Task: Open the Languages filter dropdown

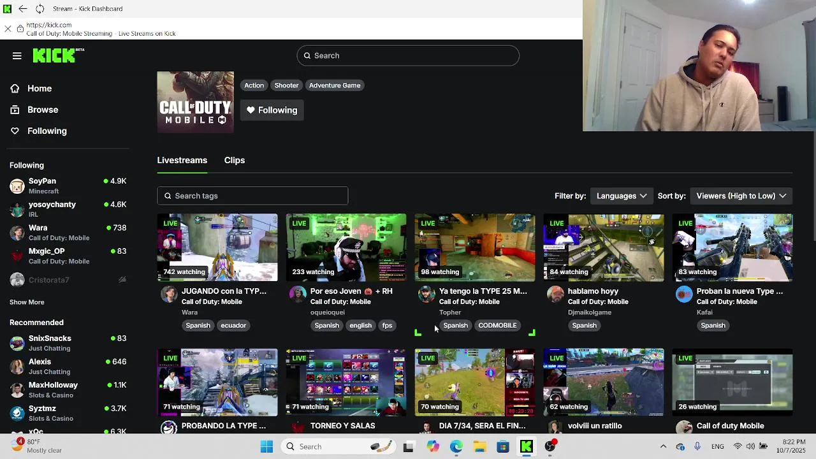Action: coord(622,196)
